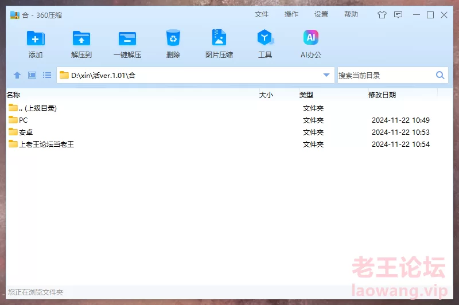The image size is (459, 305).
Task: Select the 一键解压 one-click extract icon
Action: click(127, 39)
